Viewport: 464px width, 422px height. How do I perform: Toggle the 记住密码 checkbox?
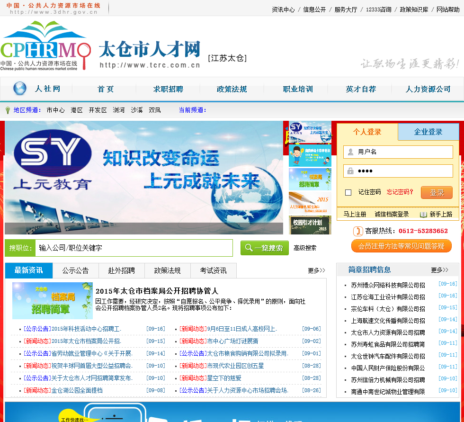(348, 192)
